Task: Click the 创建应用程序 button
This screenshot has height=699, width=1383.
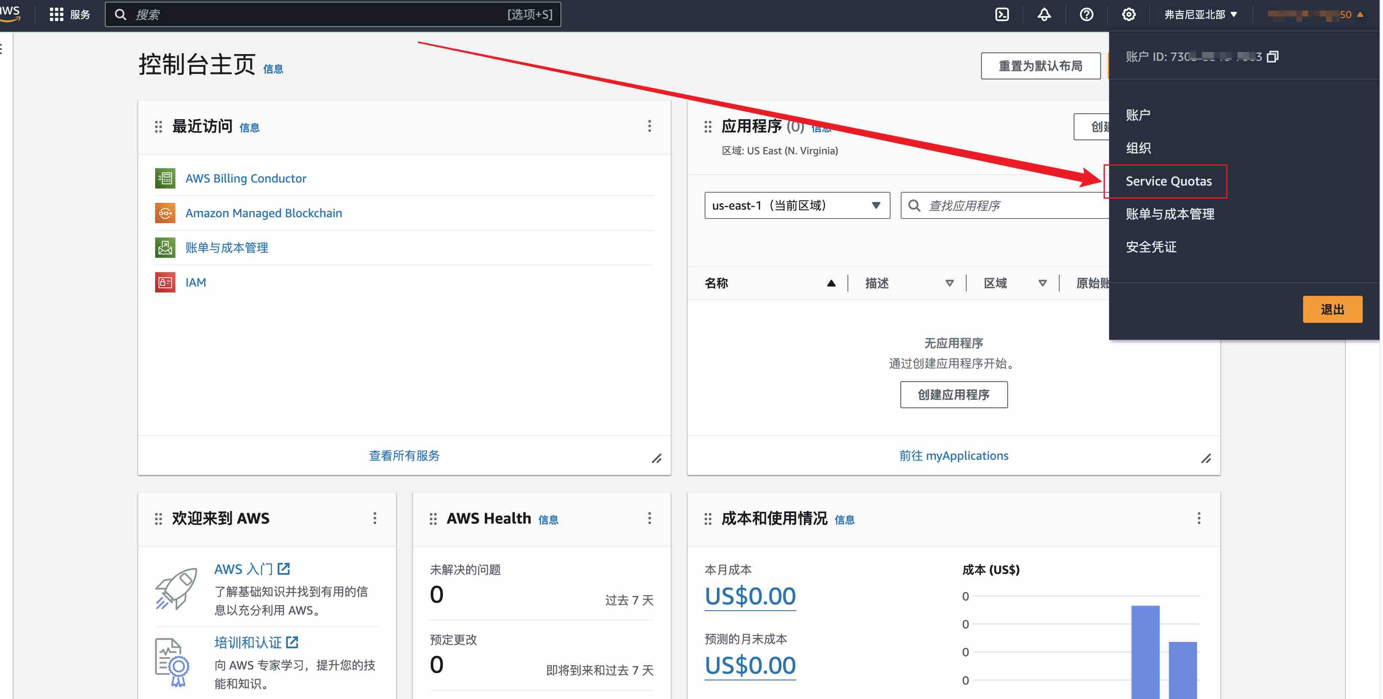Action: coord(954,395)
